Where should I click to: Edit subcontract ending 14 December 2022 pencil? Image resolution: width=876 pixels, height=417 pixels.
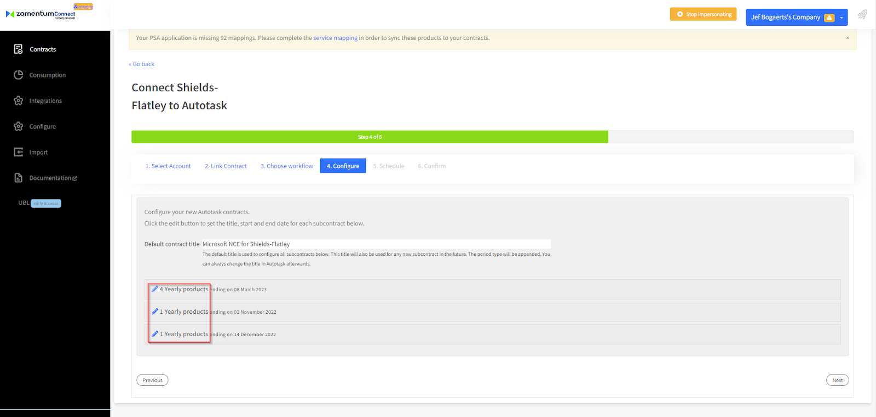(155, 334)
